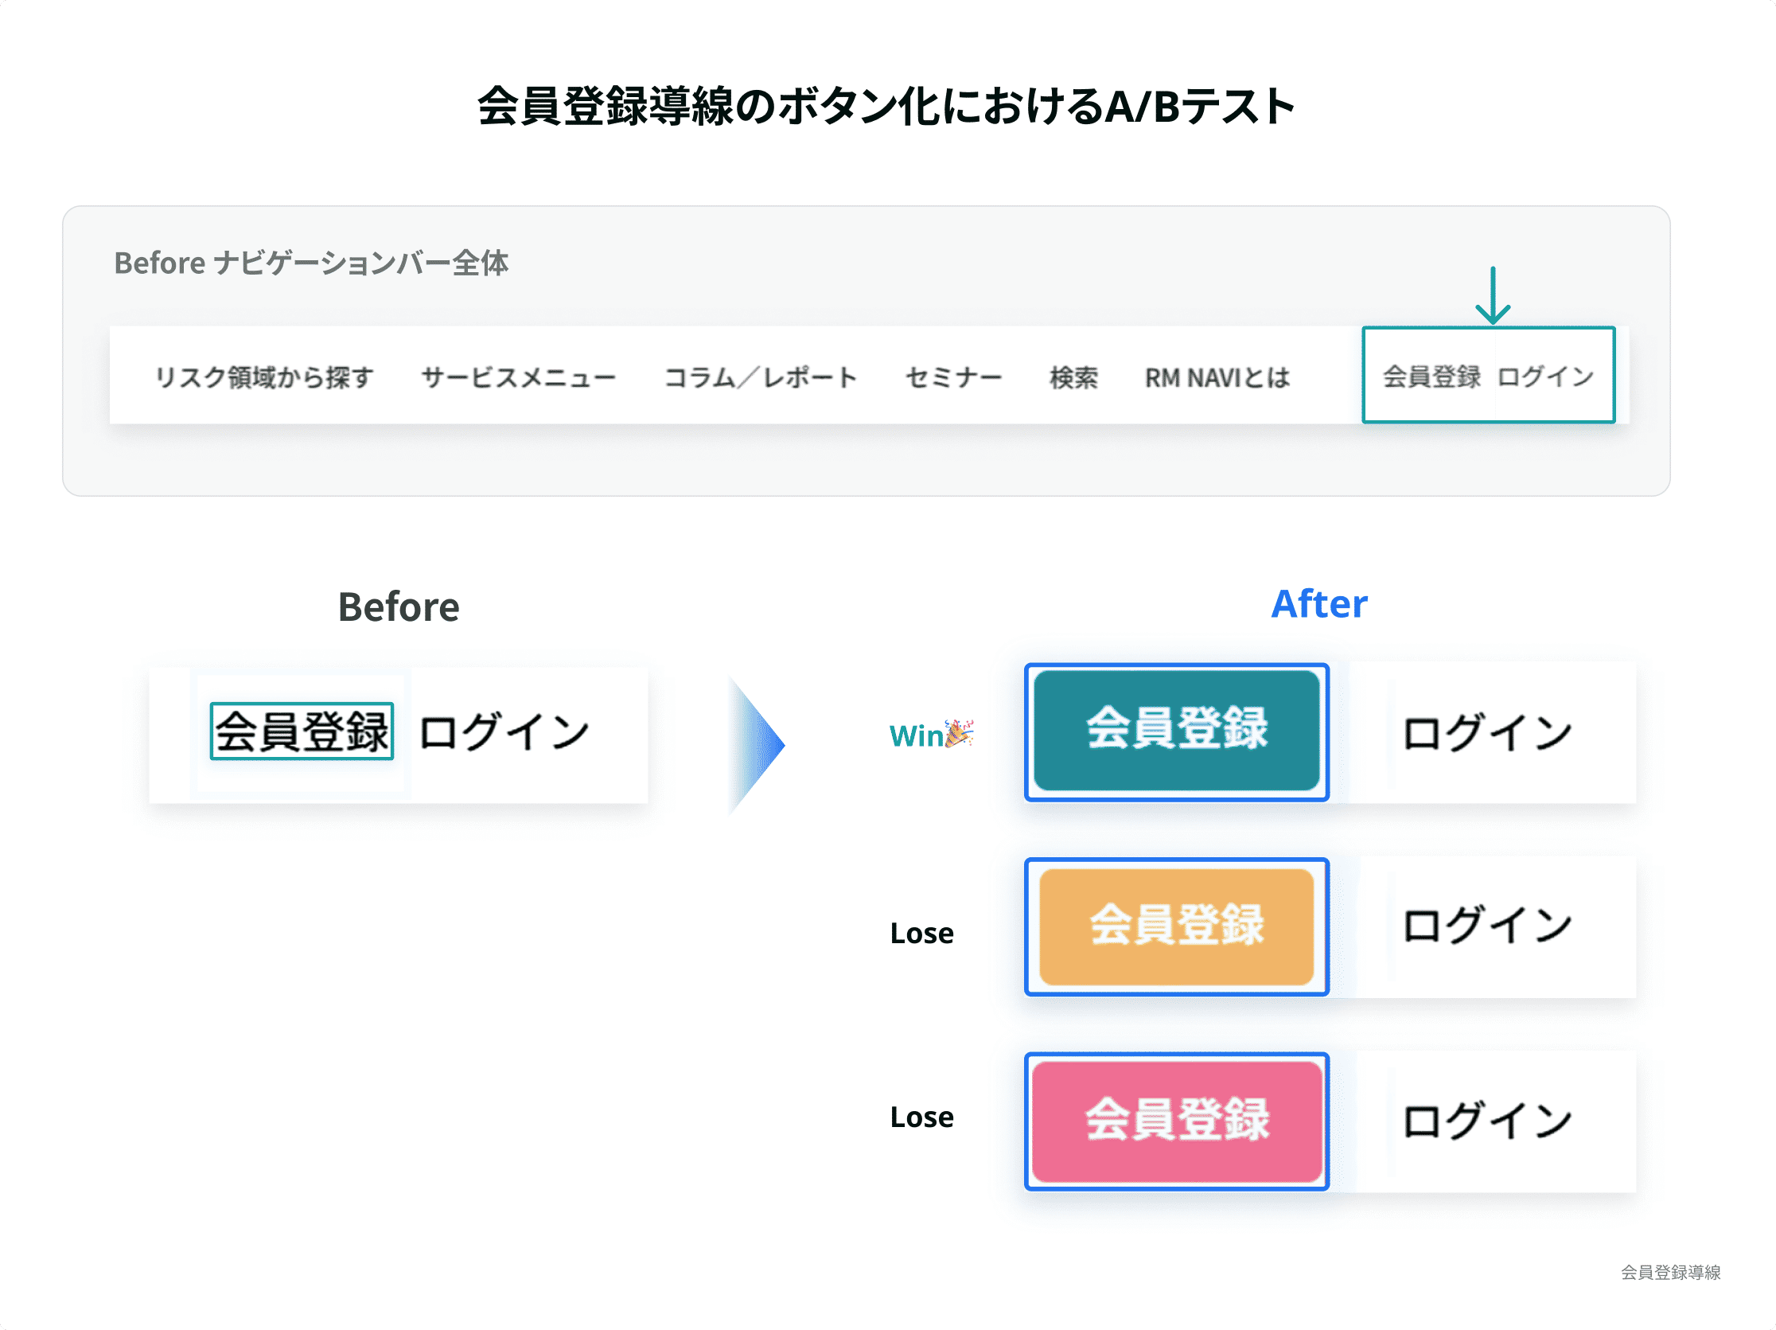1776x1330 pixels.
Task: Open the RM NAVIとは menu item
Action: (x=1217, y=376)
